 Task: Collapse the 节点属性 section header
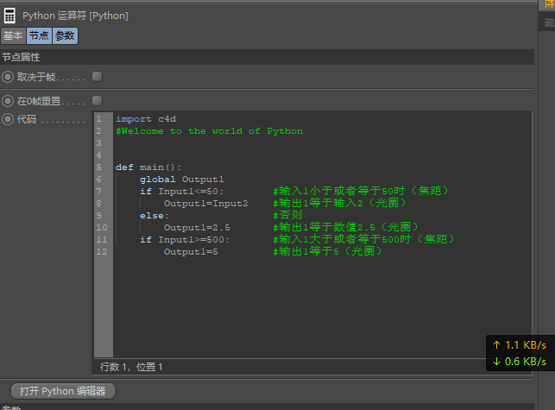[268, 57]
